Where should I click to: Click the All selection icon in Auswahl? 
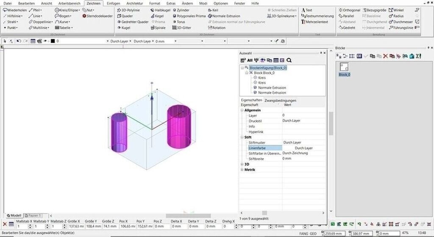tap(250, 60)
